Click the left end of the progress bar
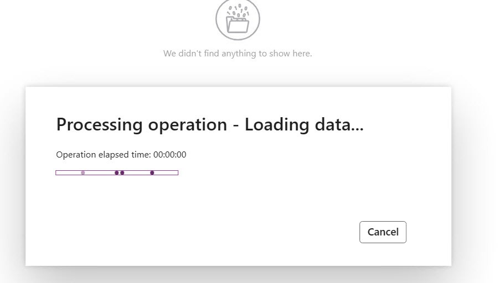 click(x=58, y=173)
